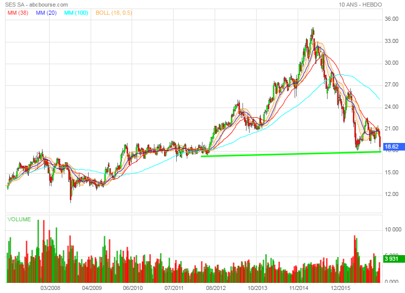Viewport: 405px width, 293px height.
Task: Click the 08/2012 date label
Action: pos(216,288)
